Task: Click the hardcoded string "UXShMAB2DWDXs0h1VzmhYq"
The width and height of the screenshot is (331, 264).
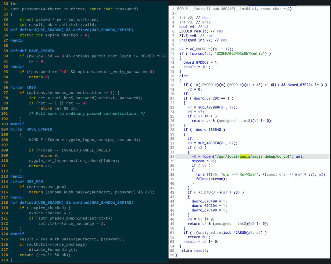Action: (x=240, y=53)
